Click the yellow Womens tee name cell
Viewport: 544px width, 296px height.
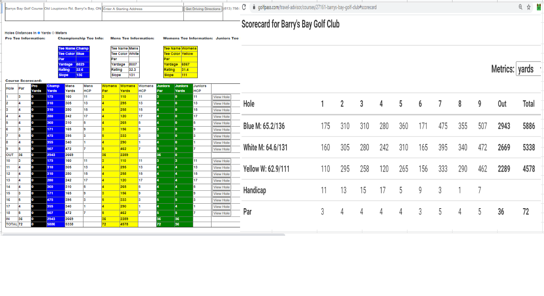click(189, 48)
